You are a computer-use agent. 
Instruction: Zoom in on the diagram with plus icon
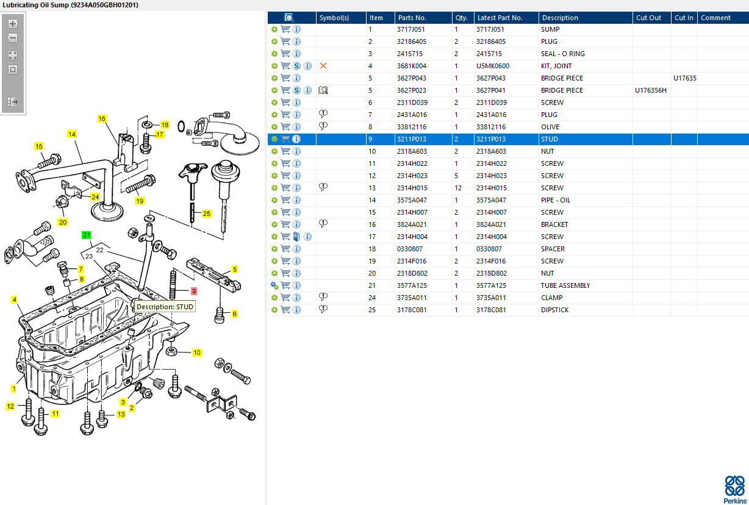pyautogui.click(x=13, y=24)
